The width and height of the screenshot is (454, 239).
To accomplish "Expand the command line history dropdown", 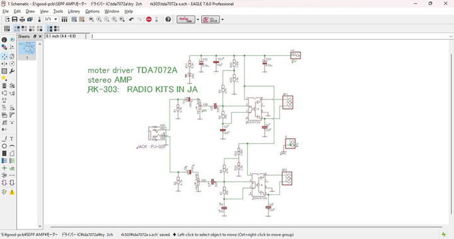I will [451, 36].
